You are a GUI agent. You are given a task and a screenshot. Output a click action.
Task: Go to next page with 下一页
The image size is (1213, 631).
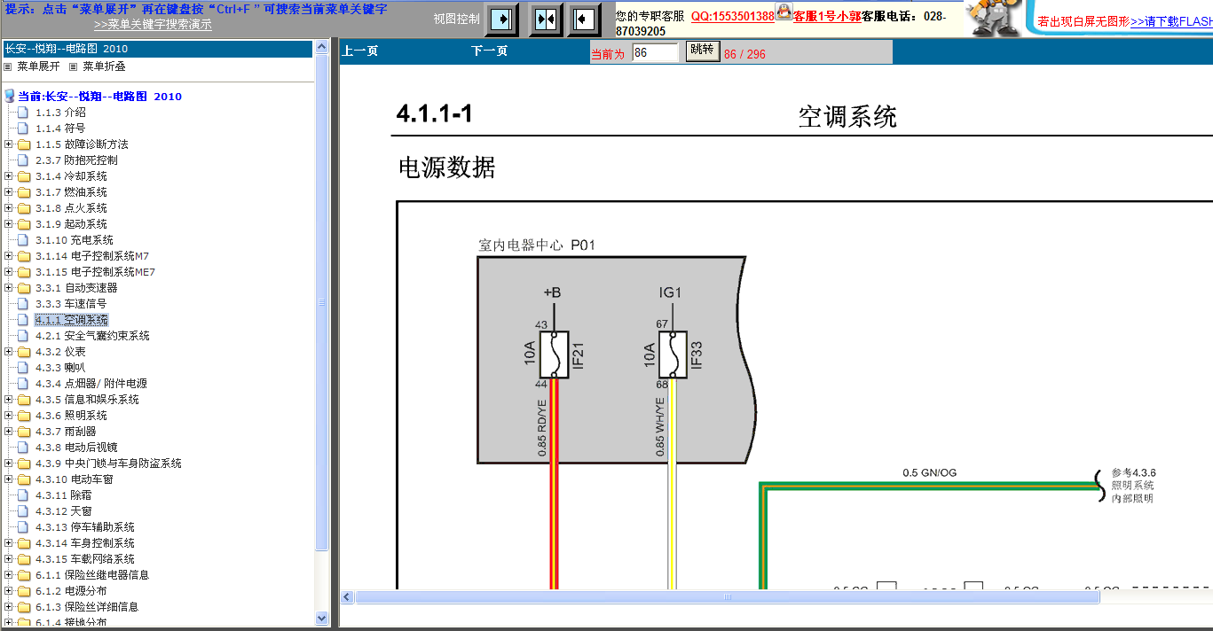click(489, 51)
